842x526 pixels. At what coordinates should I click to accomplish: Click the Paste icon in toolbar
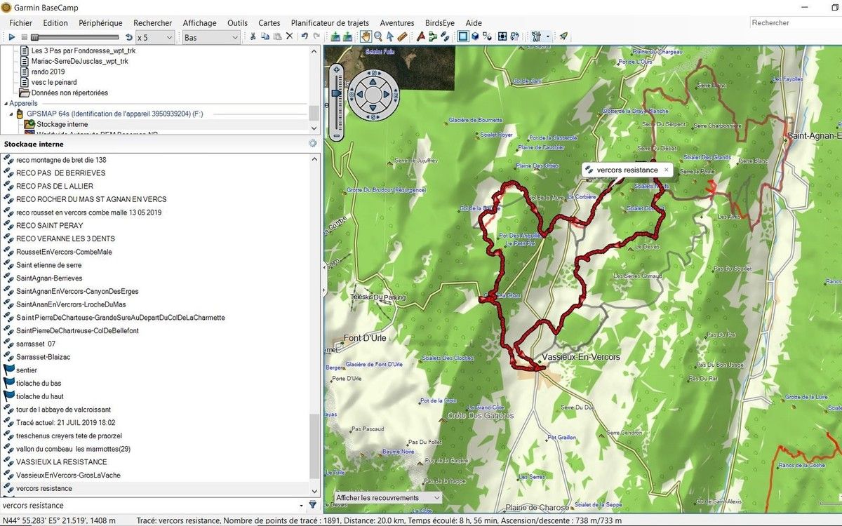pos(277,36)
